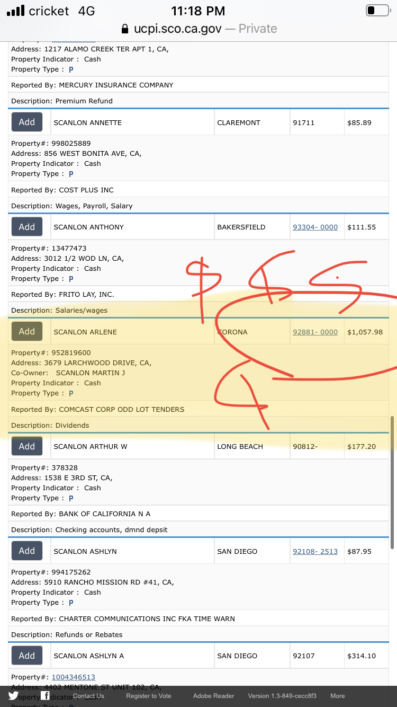Open the Facebook icon in the footer
This screenshot has height=707, width=397.
pos(46,696)
